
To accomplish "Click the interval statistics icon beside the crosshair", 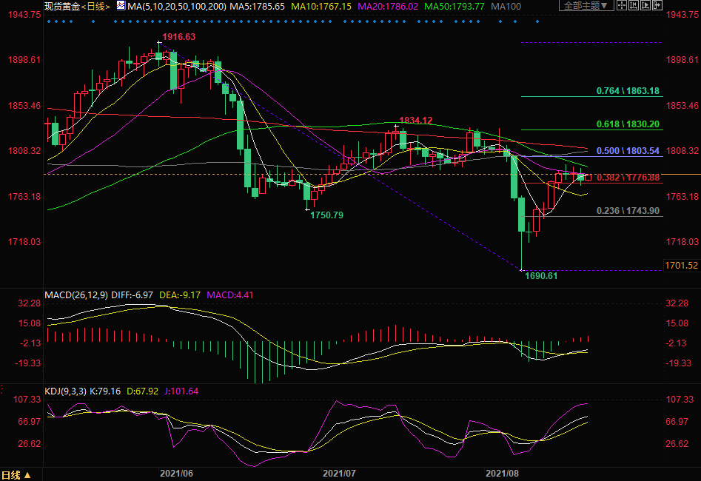I will (x=634, y=6).
